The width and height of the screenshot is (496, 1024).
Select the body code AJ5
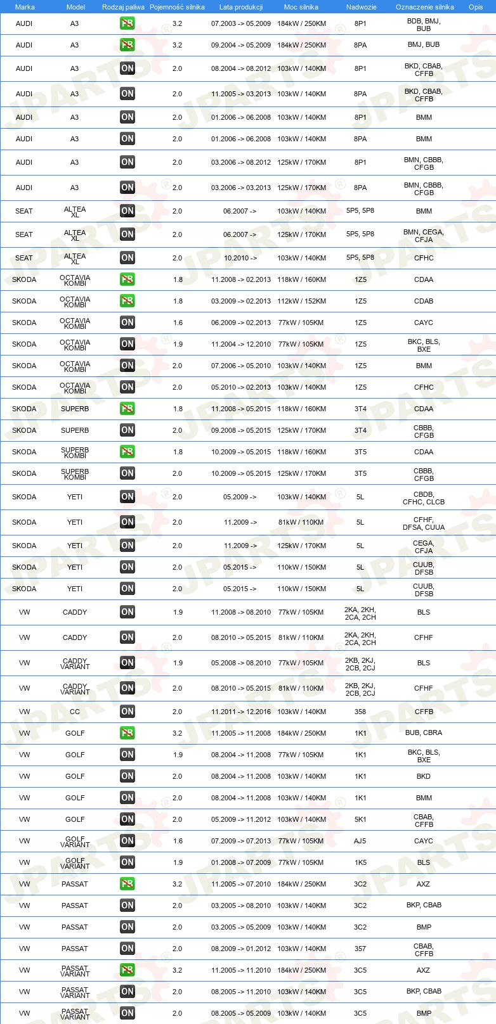point(360,841)
